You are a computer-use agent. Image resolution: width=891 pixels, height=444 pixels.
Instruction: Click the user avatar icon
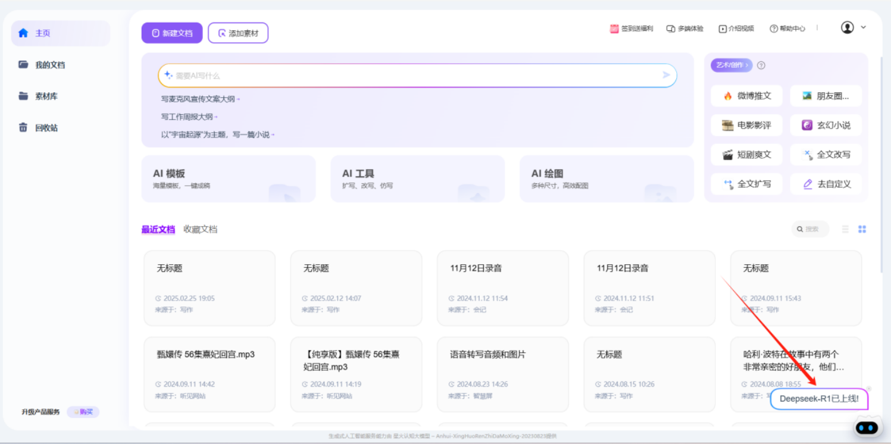click(x=848, y=27)
